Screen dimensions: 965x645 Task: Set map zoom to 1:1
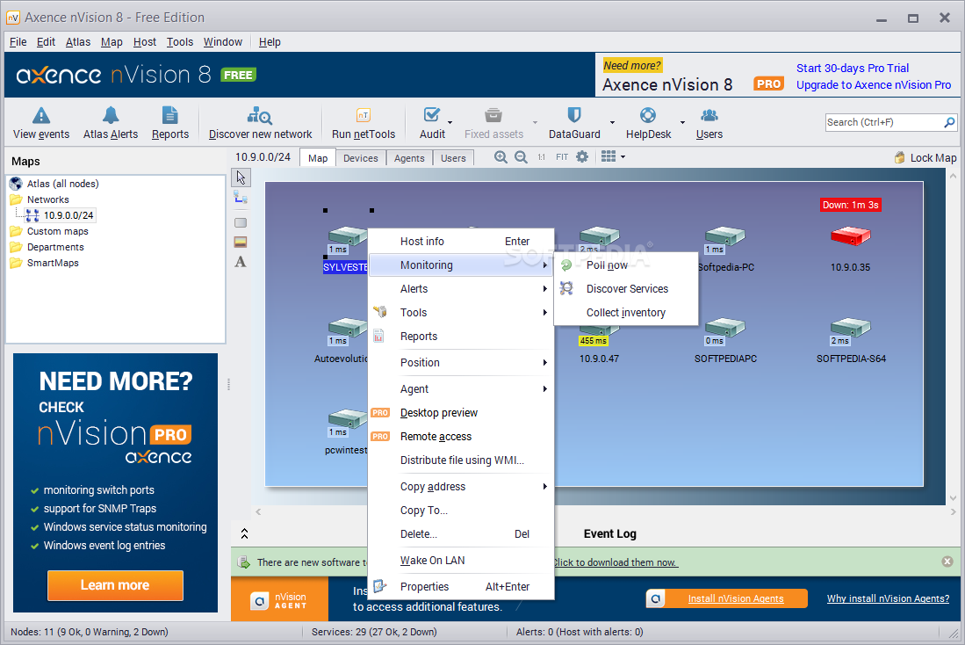click(x=541, y=157)
